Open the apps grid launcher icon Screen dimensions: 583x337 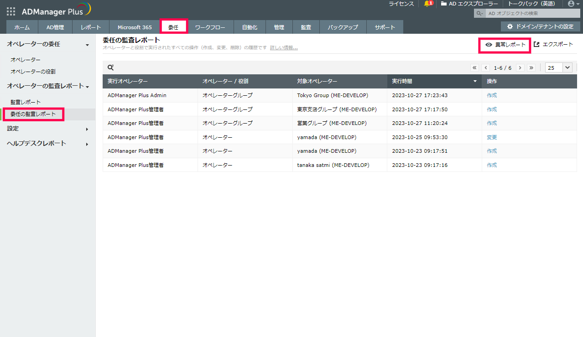click(11, 11)
